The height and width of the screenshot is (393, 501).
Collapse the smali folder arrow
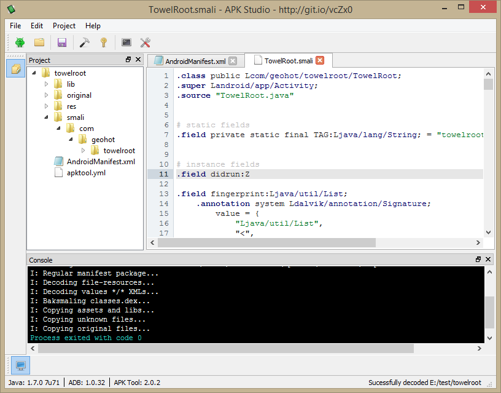point(46,117)
